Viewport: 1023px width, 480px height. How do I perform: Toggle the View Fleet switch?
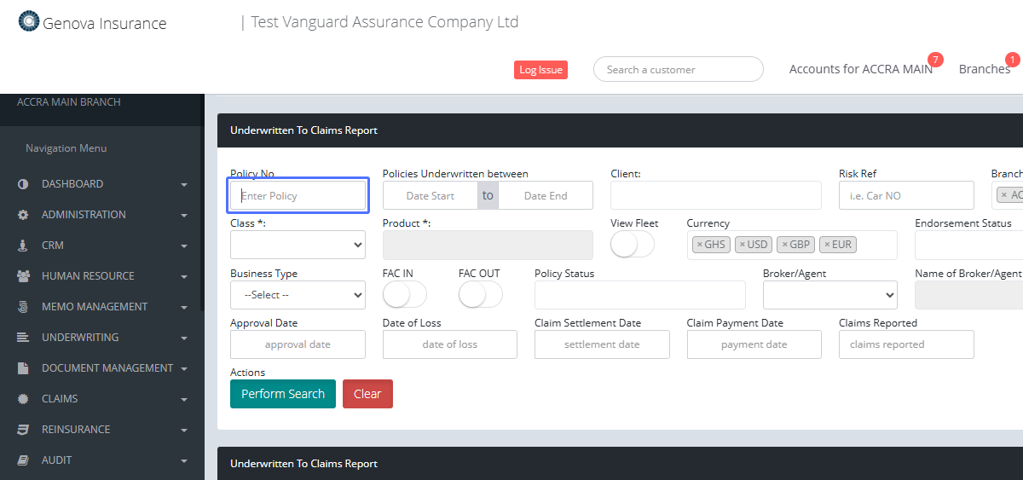tap(632, 245)
